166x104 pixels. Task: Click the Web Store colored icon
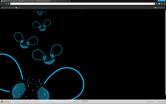coord(164,102)
